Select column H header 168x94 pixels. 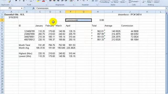click(98, 12)
